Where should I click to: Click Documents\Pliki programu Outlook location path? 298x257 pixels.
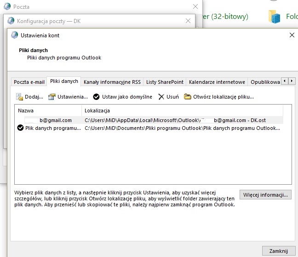[x=182, y=128]
